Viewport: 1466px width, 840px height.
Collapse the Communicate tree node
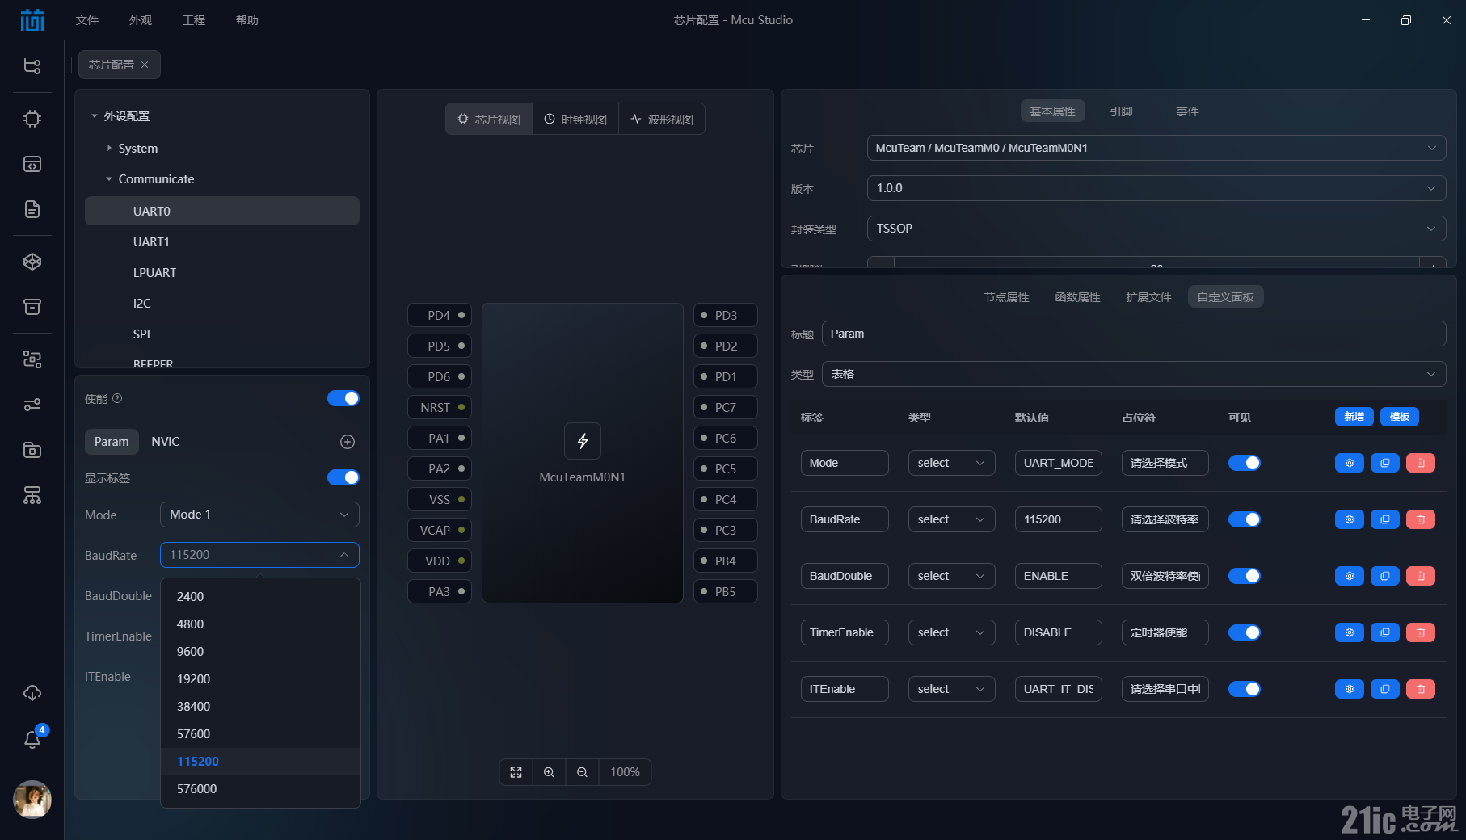(109, 179)
